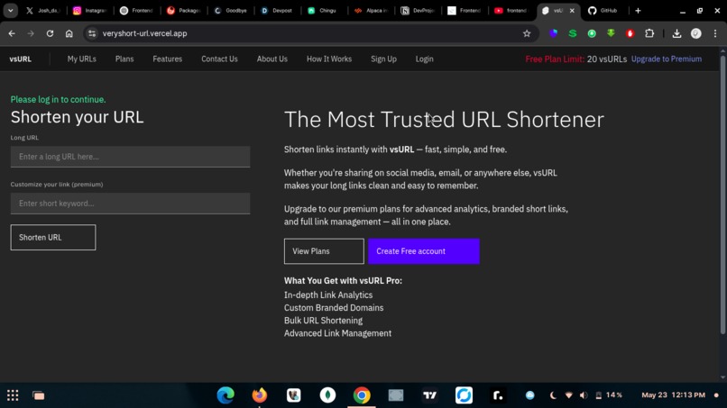The height and width of the screenshot is (408, 727).
Task: Click the 'Bulk URL Shortening' feature text
Action: point(323,321)
